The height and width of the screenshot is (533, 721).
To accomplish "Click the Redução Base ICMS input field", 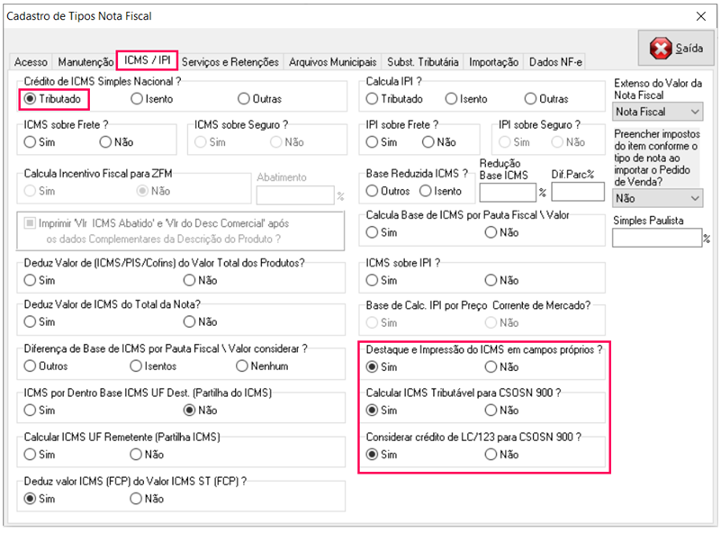I will pos(508,192).
